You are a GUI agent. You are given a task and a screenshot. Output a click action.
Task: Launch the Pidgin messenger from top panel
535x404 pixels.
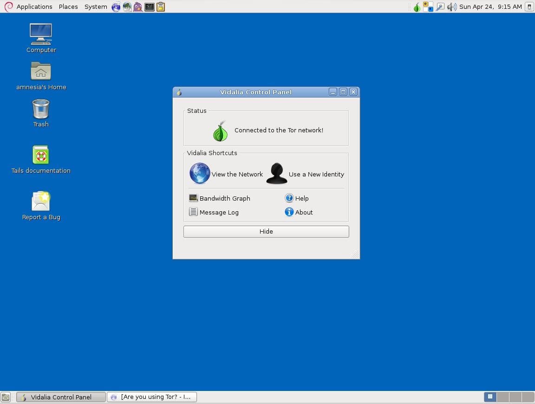(x=138, y=7)
